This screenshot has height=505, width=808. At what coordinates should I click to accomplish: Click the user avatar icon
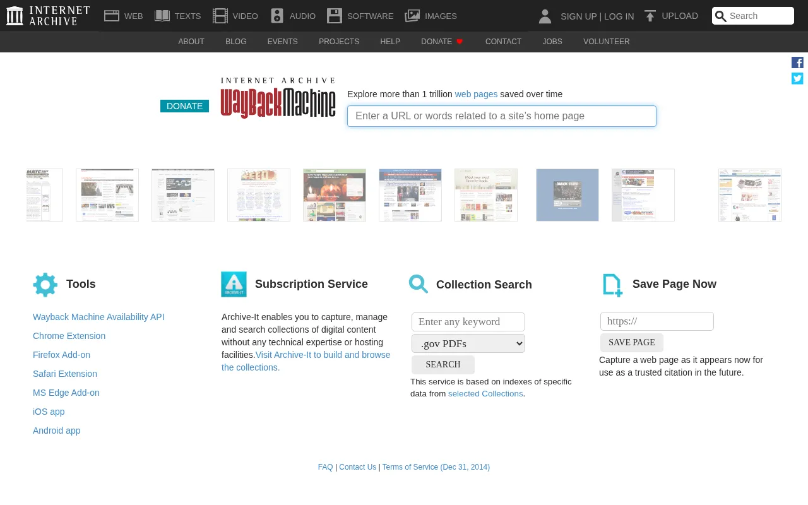[x=545, y=16]
